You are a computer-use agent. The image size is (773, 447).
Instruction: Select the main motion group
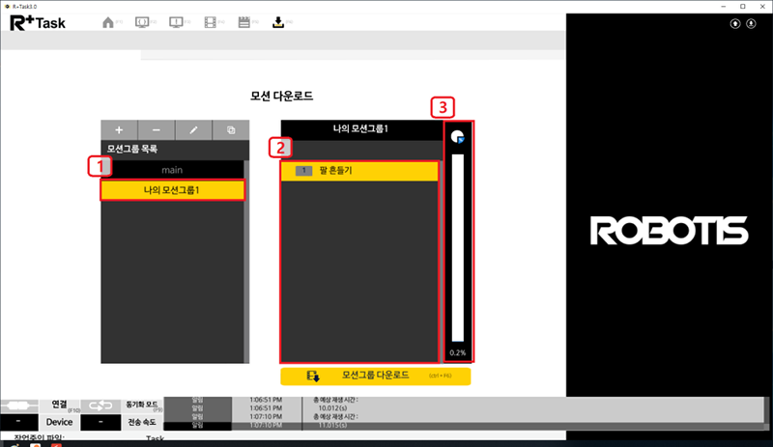171,169
